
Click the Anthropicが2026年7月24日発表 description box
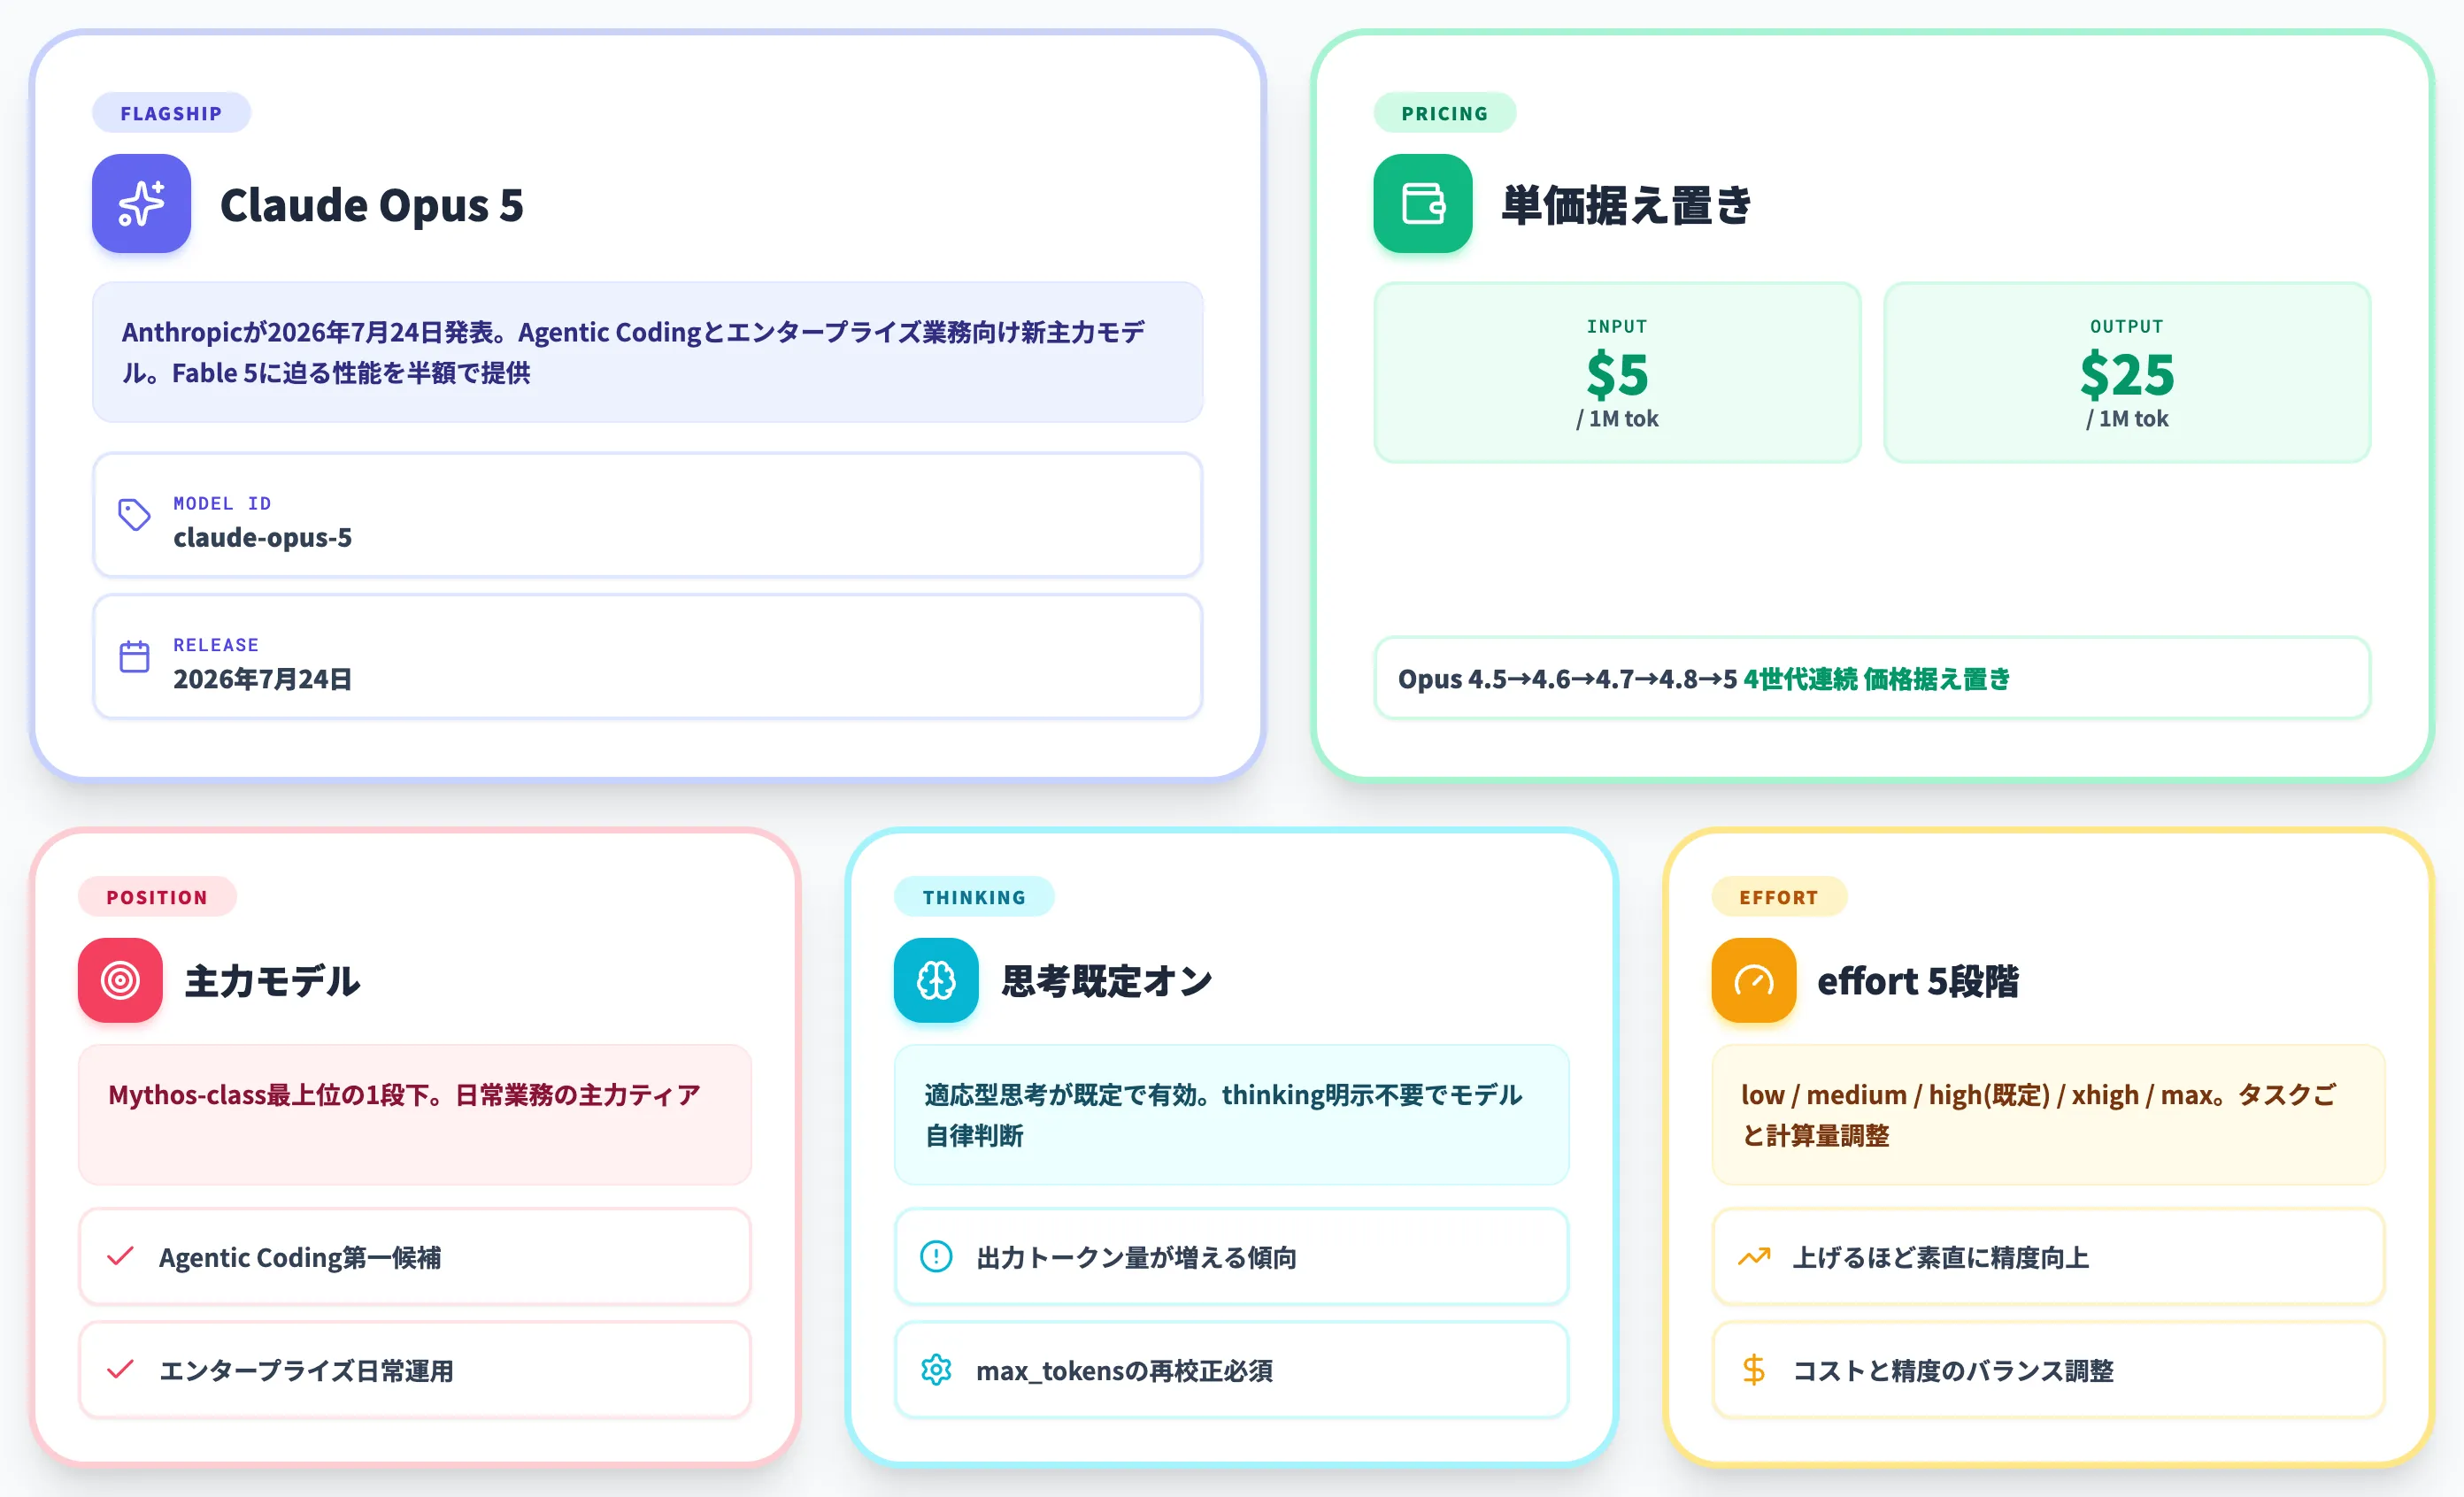[x=647, y=352]
